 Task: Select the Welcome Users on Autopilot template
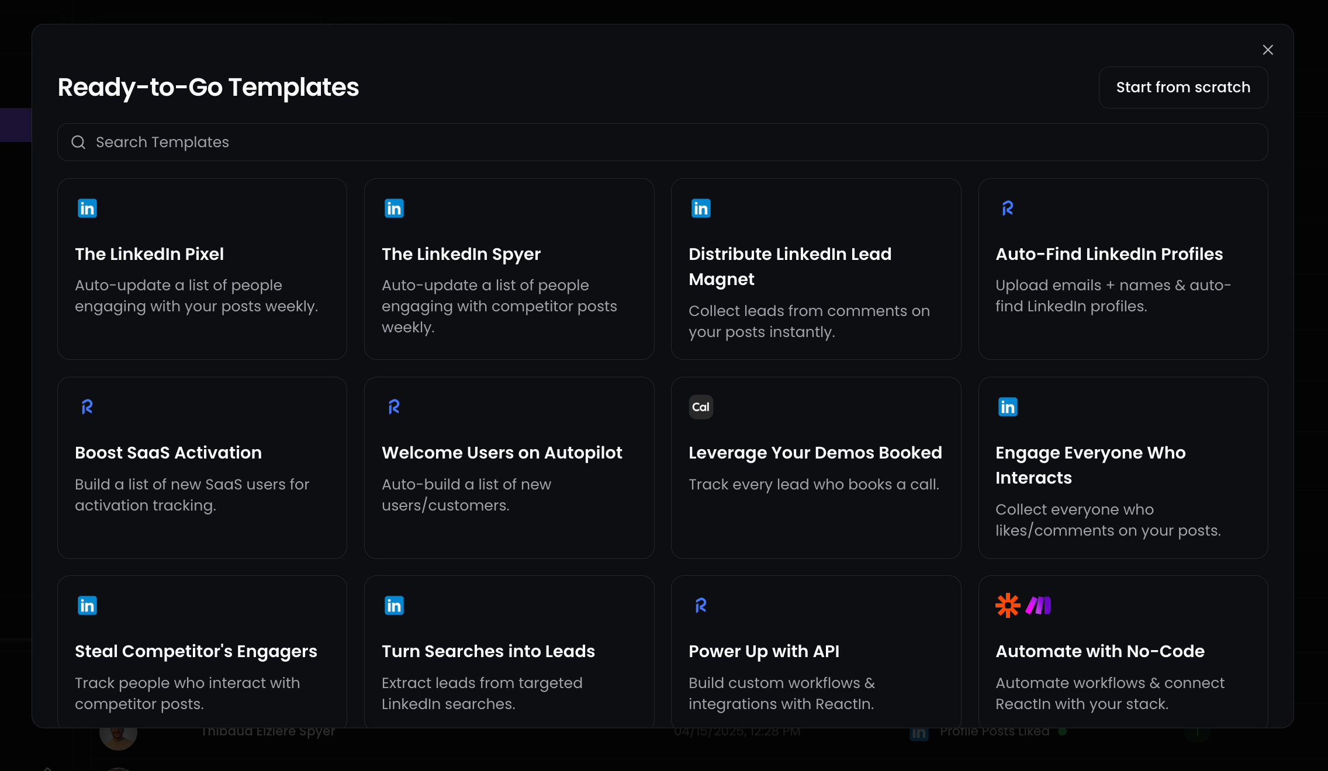click(509, 467)
